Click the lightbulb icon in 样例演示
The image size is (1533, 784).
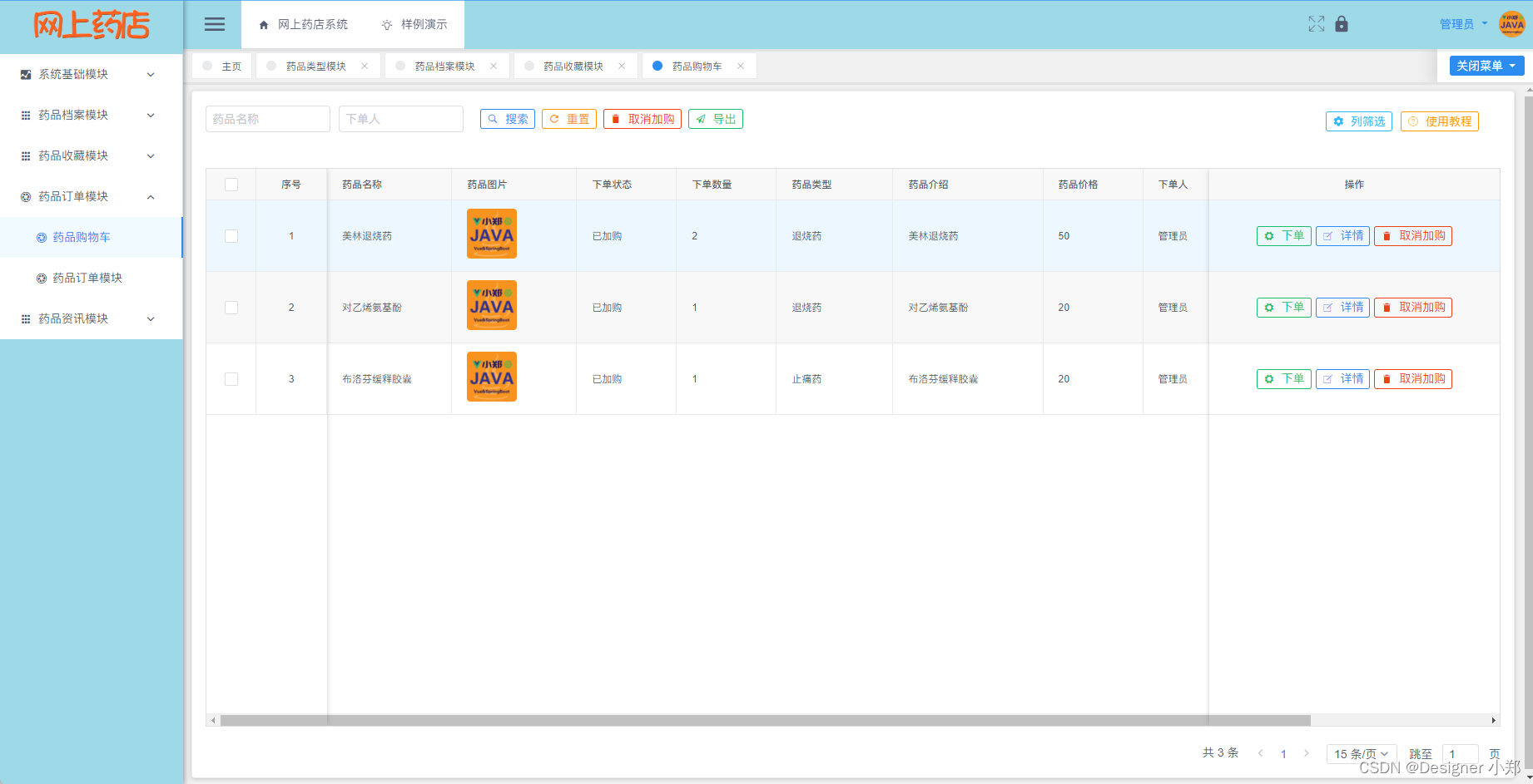[387, 25]
